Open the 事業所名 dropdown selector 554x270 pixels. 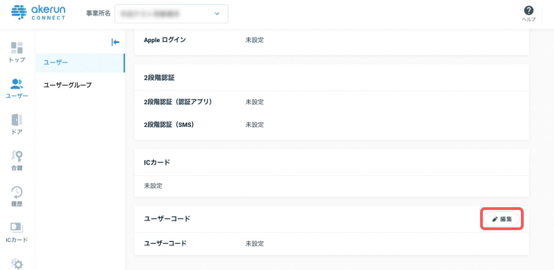[171, 14]
